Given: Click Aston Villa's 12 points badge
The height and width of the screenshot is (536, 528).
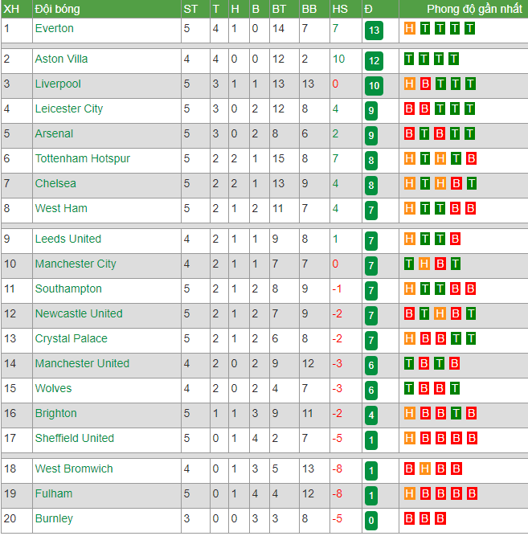Looking at the screenshot, I should point(374,61).
